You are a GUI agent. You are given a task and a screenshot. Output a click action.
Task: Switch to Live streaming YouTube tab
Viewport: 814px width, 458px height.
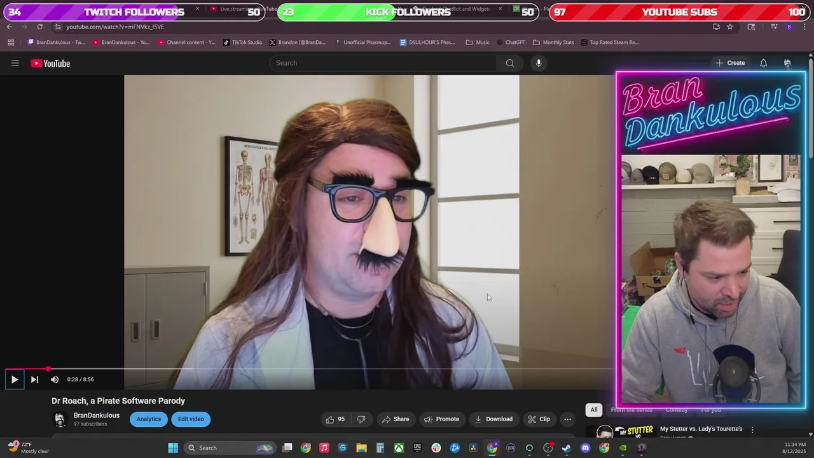(247, 9)
